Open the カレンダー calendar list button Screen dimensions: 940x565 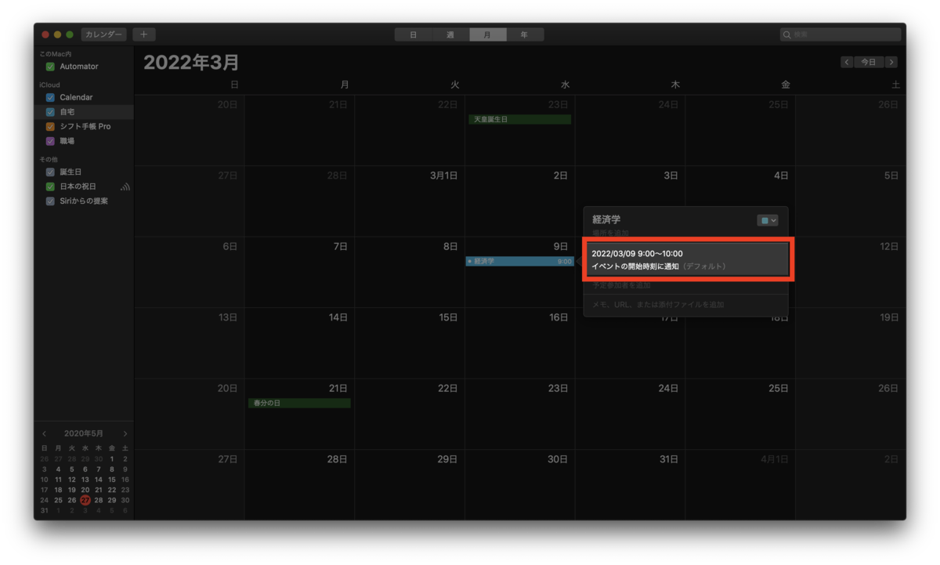point(103,34)
